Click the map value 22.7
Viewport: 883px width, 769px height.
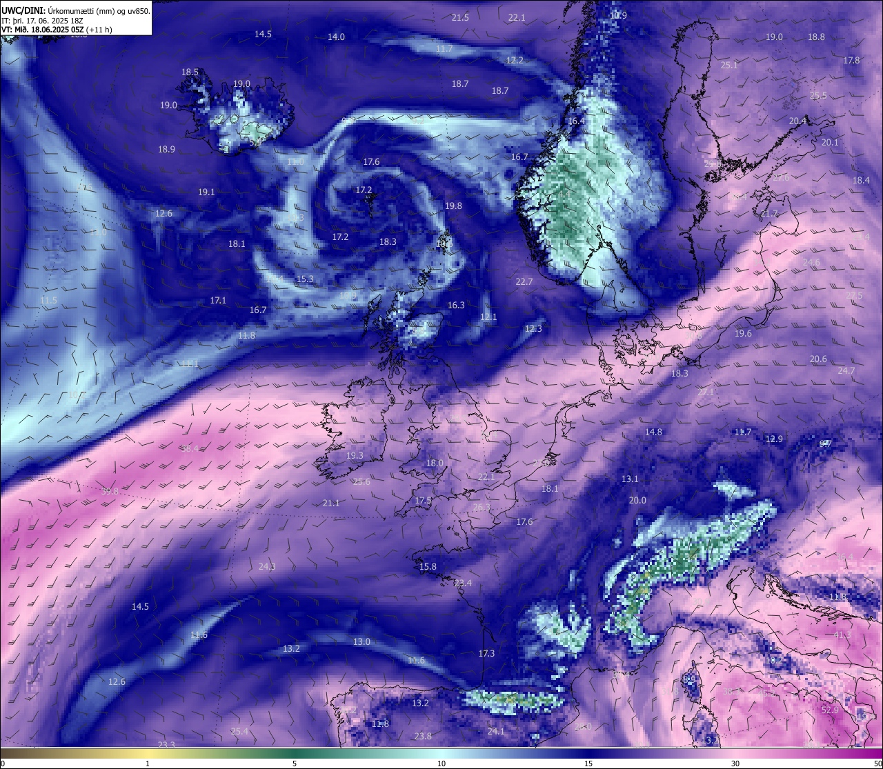(524, 282)
